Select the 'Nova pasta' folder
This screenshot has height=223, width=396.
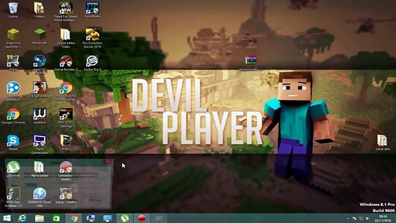coord(40,169)
